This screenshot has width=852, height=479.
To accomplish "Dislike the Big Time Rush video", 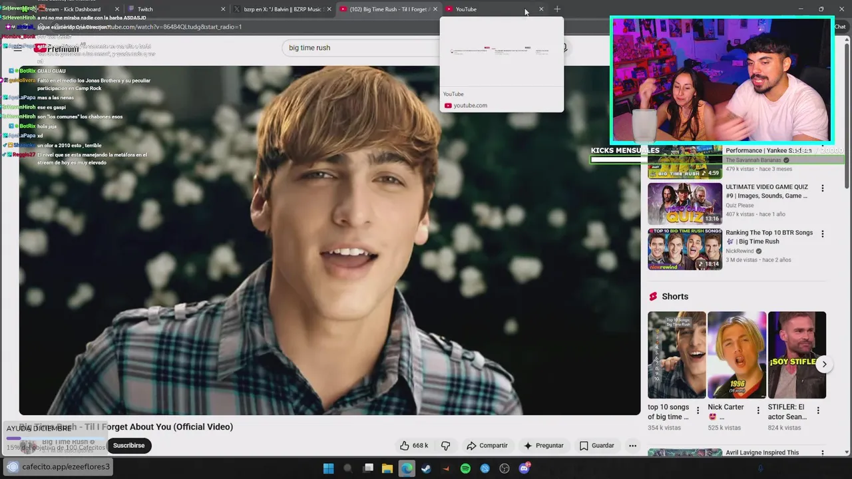I will click(445, 446).
